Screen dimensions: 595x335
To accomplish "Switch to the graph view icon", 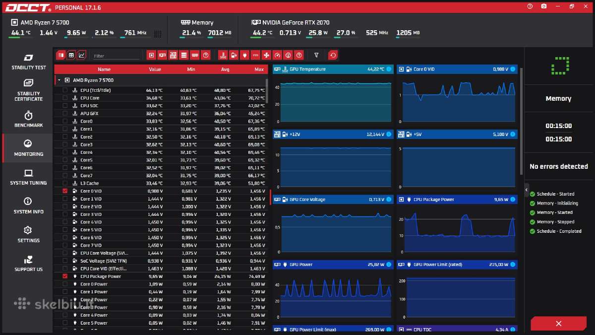I will [x=82, y=55].
